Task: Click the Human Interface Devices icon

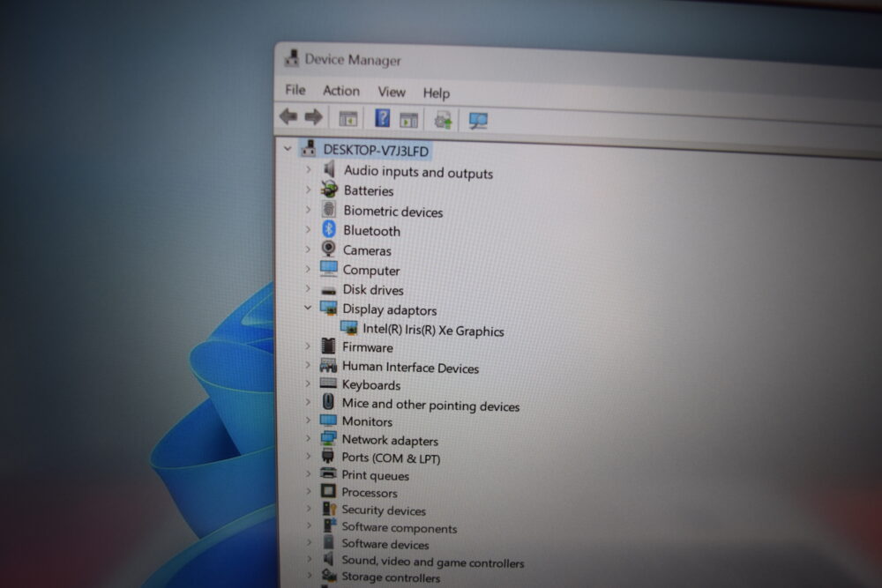Action: coord(328,365)
